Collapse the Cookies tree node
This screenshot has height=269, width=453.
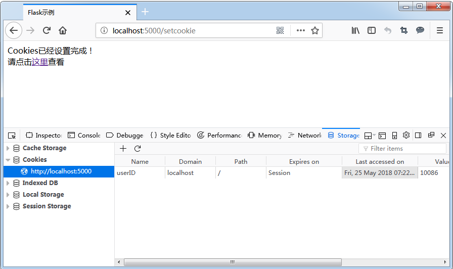[x=8, y=160]
